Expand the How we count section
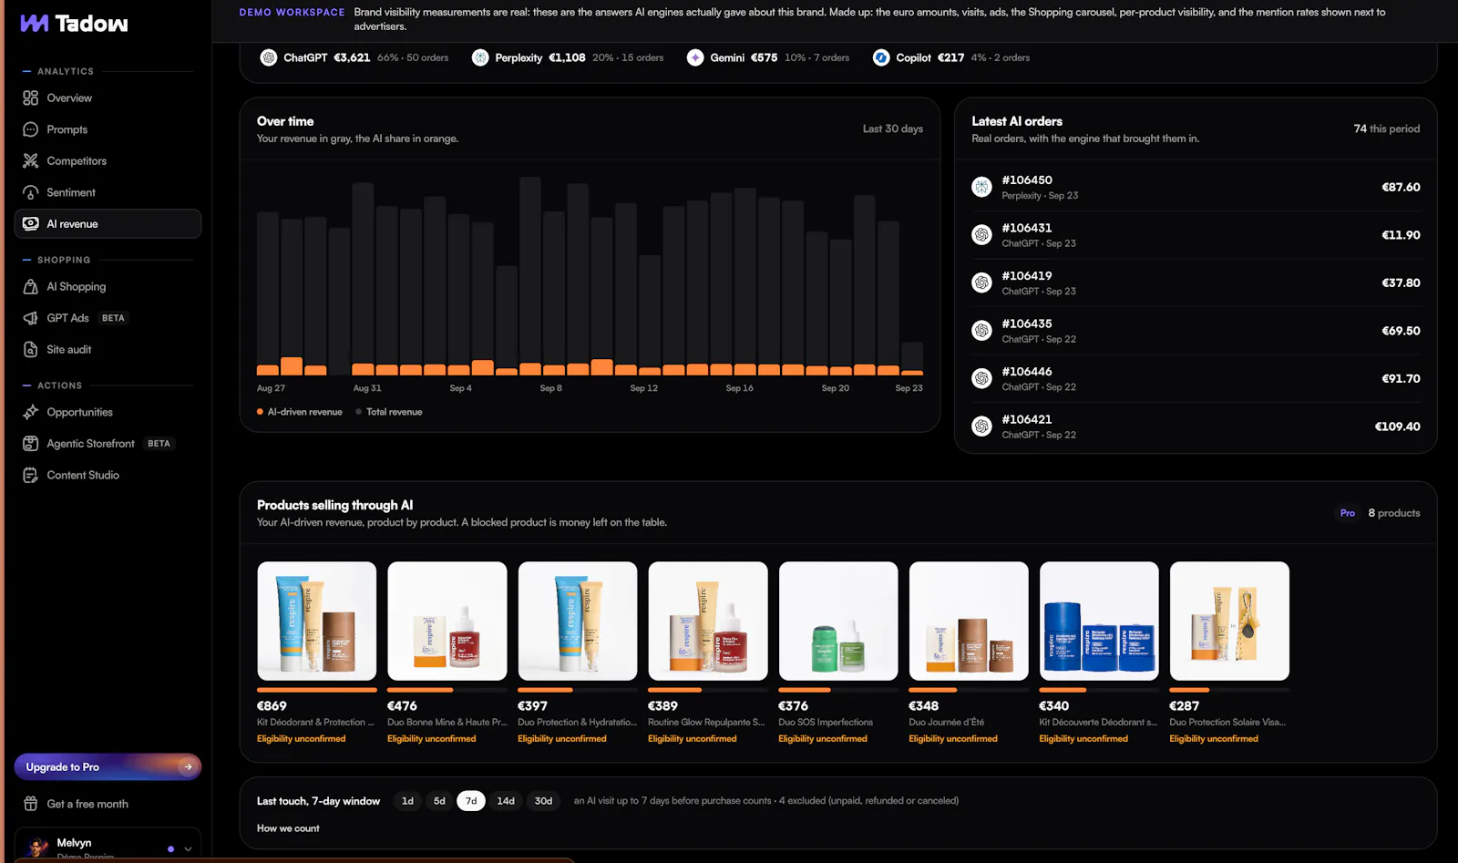Image resolution: width=1458 pixels, height=863 pixels. click(x=288, y=828)
